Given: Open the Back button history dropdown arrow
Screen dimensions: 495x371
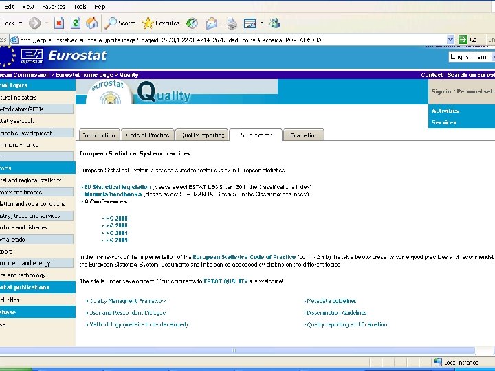Looking at the screenshot, I should (21, 23).
